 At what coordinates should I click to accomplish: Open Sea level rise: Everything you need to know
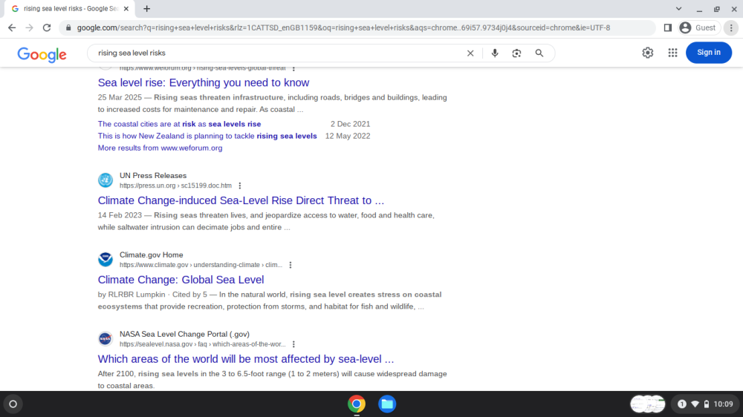(x=204, y=82)
